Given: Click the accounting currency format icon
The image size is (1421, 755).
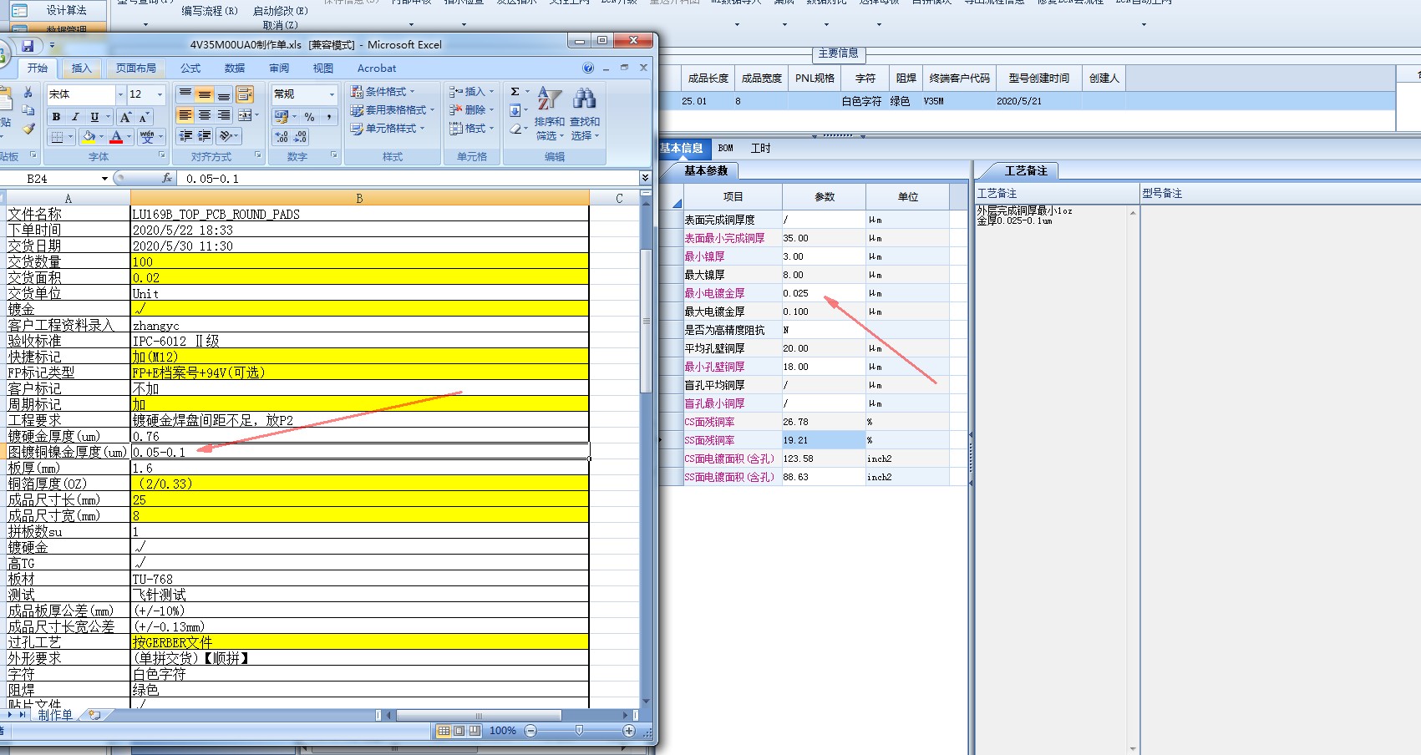Looking at the screenshot, I should click(x=282, y=116).
